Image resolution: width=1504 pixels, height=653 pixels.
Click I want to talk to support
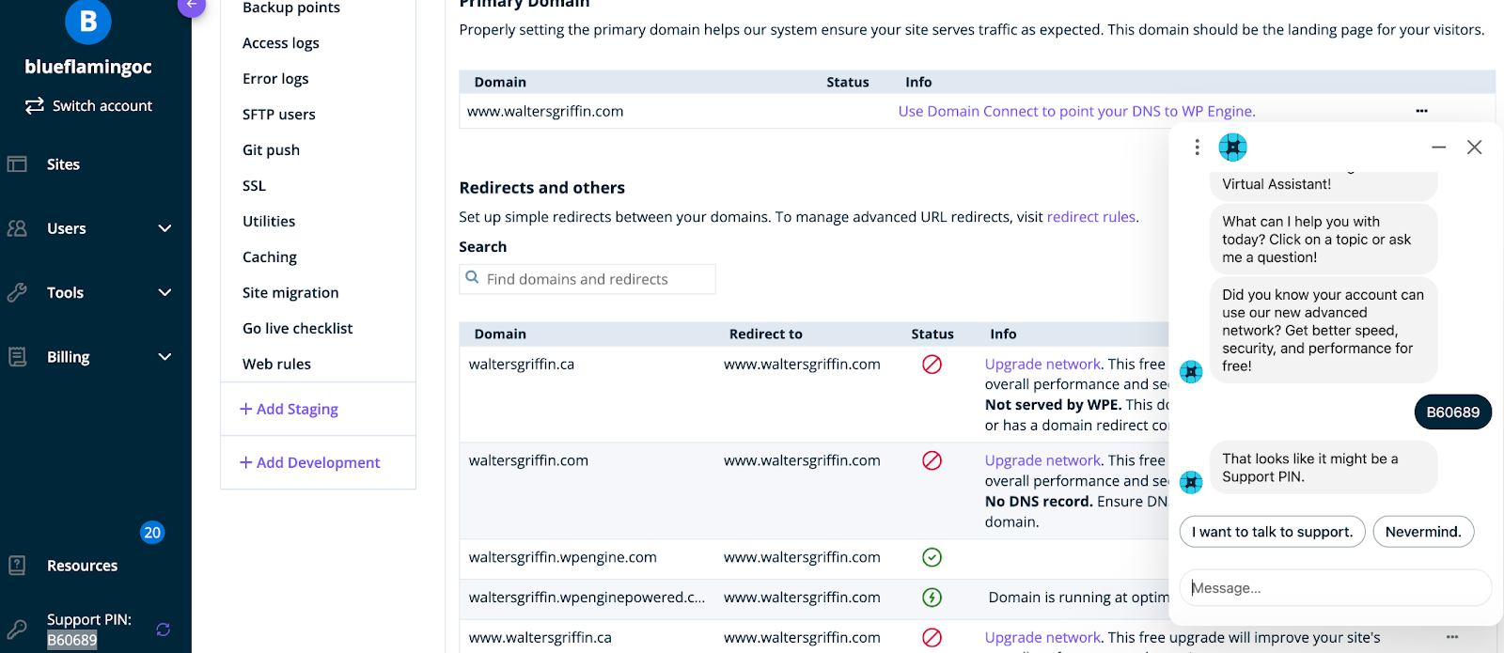(x=1272, y=532)
